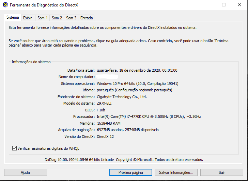This screenshot has height=181, width=248.
Task: Click the Nome do computador label
Action: coord(77,77)
